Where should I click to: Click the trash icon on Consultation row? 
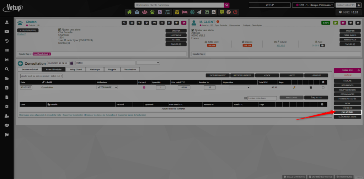(x=310, y=87)
